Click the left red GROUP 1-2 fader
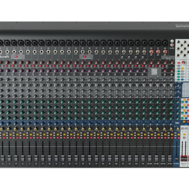This screenshot has height=189, width=189. tap(182, 158)
